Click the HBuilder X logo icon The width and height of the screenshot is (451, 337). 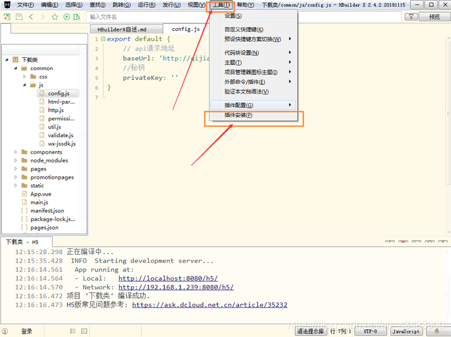(7, 5)
